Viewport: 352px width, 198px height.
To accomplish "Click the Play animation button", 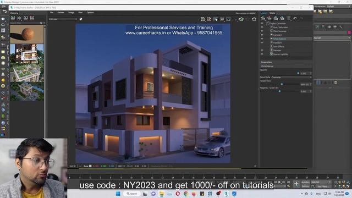I will pyautogui.click(x=279, y=182).
